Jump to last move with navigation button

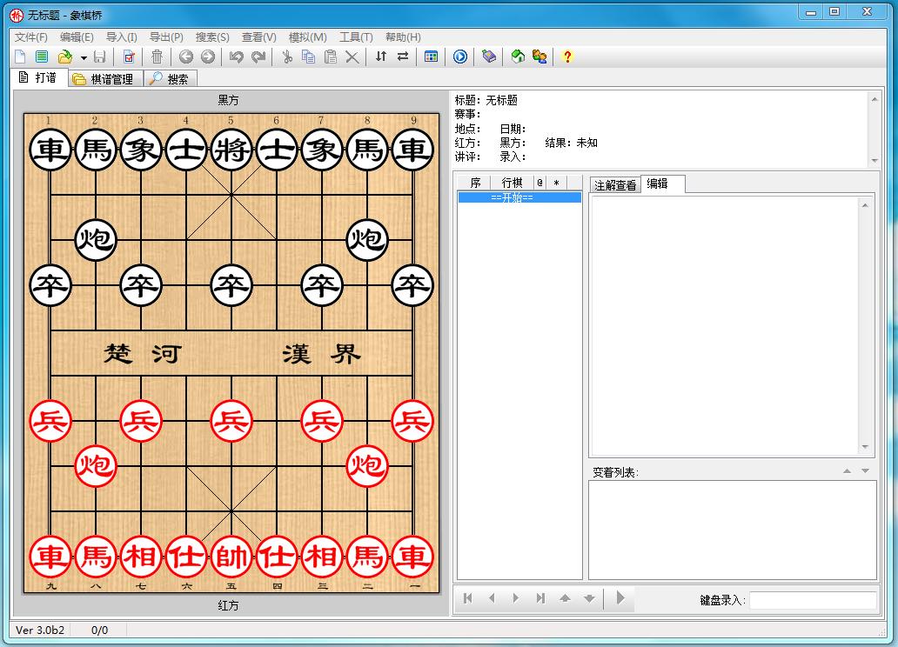pyautogui.click(x=541, y=598)
